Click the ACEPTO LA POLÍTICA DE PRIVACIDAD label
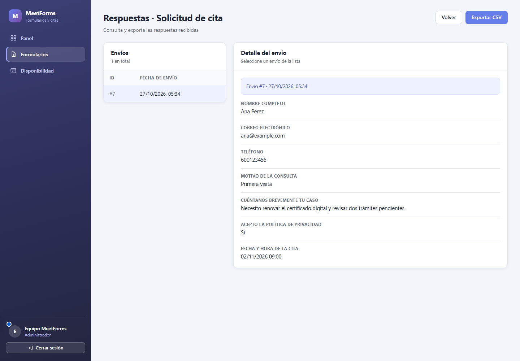 pyautogui.click(x=281, y=225)
